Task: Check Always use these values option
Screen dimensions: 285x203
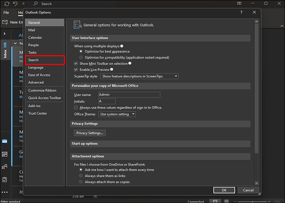Action: click(x=76, y=108)
